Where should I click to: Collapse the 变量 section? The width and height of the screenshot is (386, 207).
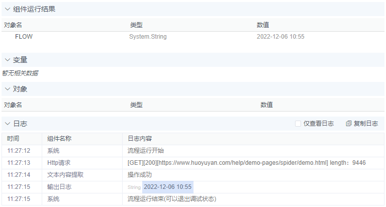coord(8,60)
